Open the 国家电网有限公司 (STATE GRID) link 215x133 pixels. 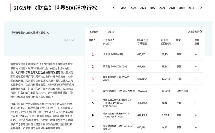pos(116,79)
